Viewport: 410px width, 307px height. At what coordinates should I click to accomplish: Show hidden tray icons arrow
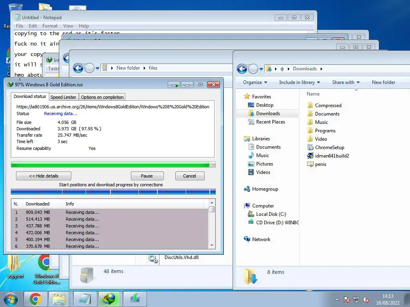click(337, 299)
